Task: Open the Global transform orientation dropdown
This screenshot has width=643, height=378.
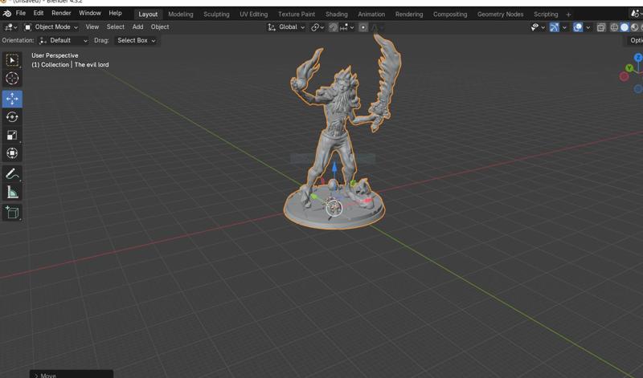Action: (286, 27)
